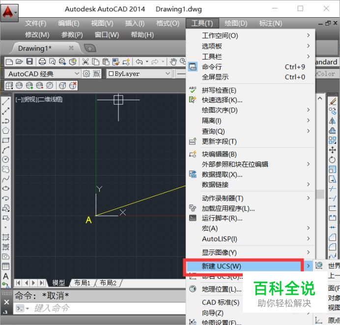Close the Drawing1* document tab

(71, 48)
